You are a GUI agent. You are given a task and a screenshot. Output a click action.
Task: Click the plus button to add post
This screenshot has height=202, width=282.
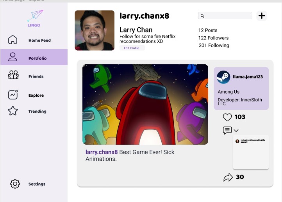tap(262, 16)
